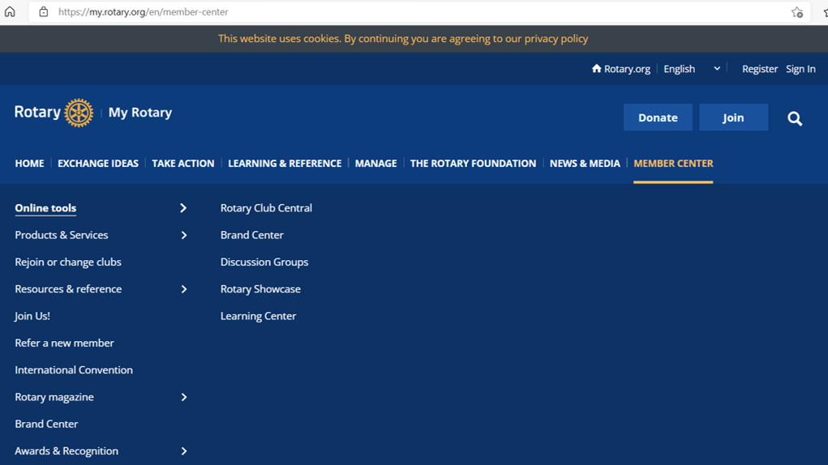Open LEARNING & REFERENCE nav item
Screen dimensions: 828x465
pos(285,164)
